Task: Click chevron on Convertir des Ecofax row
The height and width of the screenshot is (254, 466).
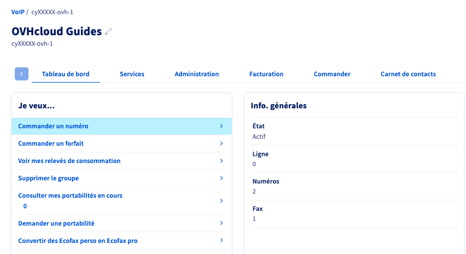Action: tap(222, 240)
